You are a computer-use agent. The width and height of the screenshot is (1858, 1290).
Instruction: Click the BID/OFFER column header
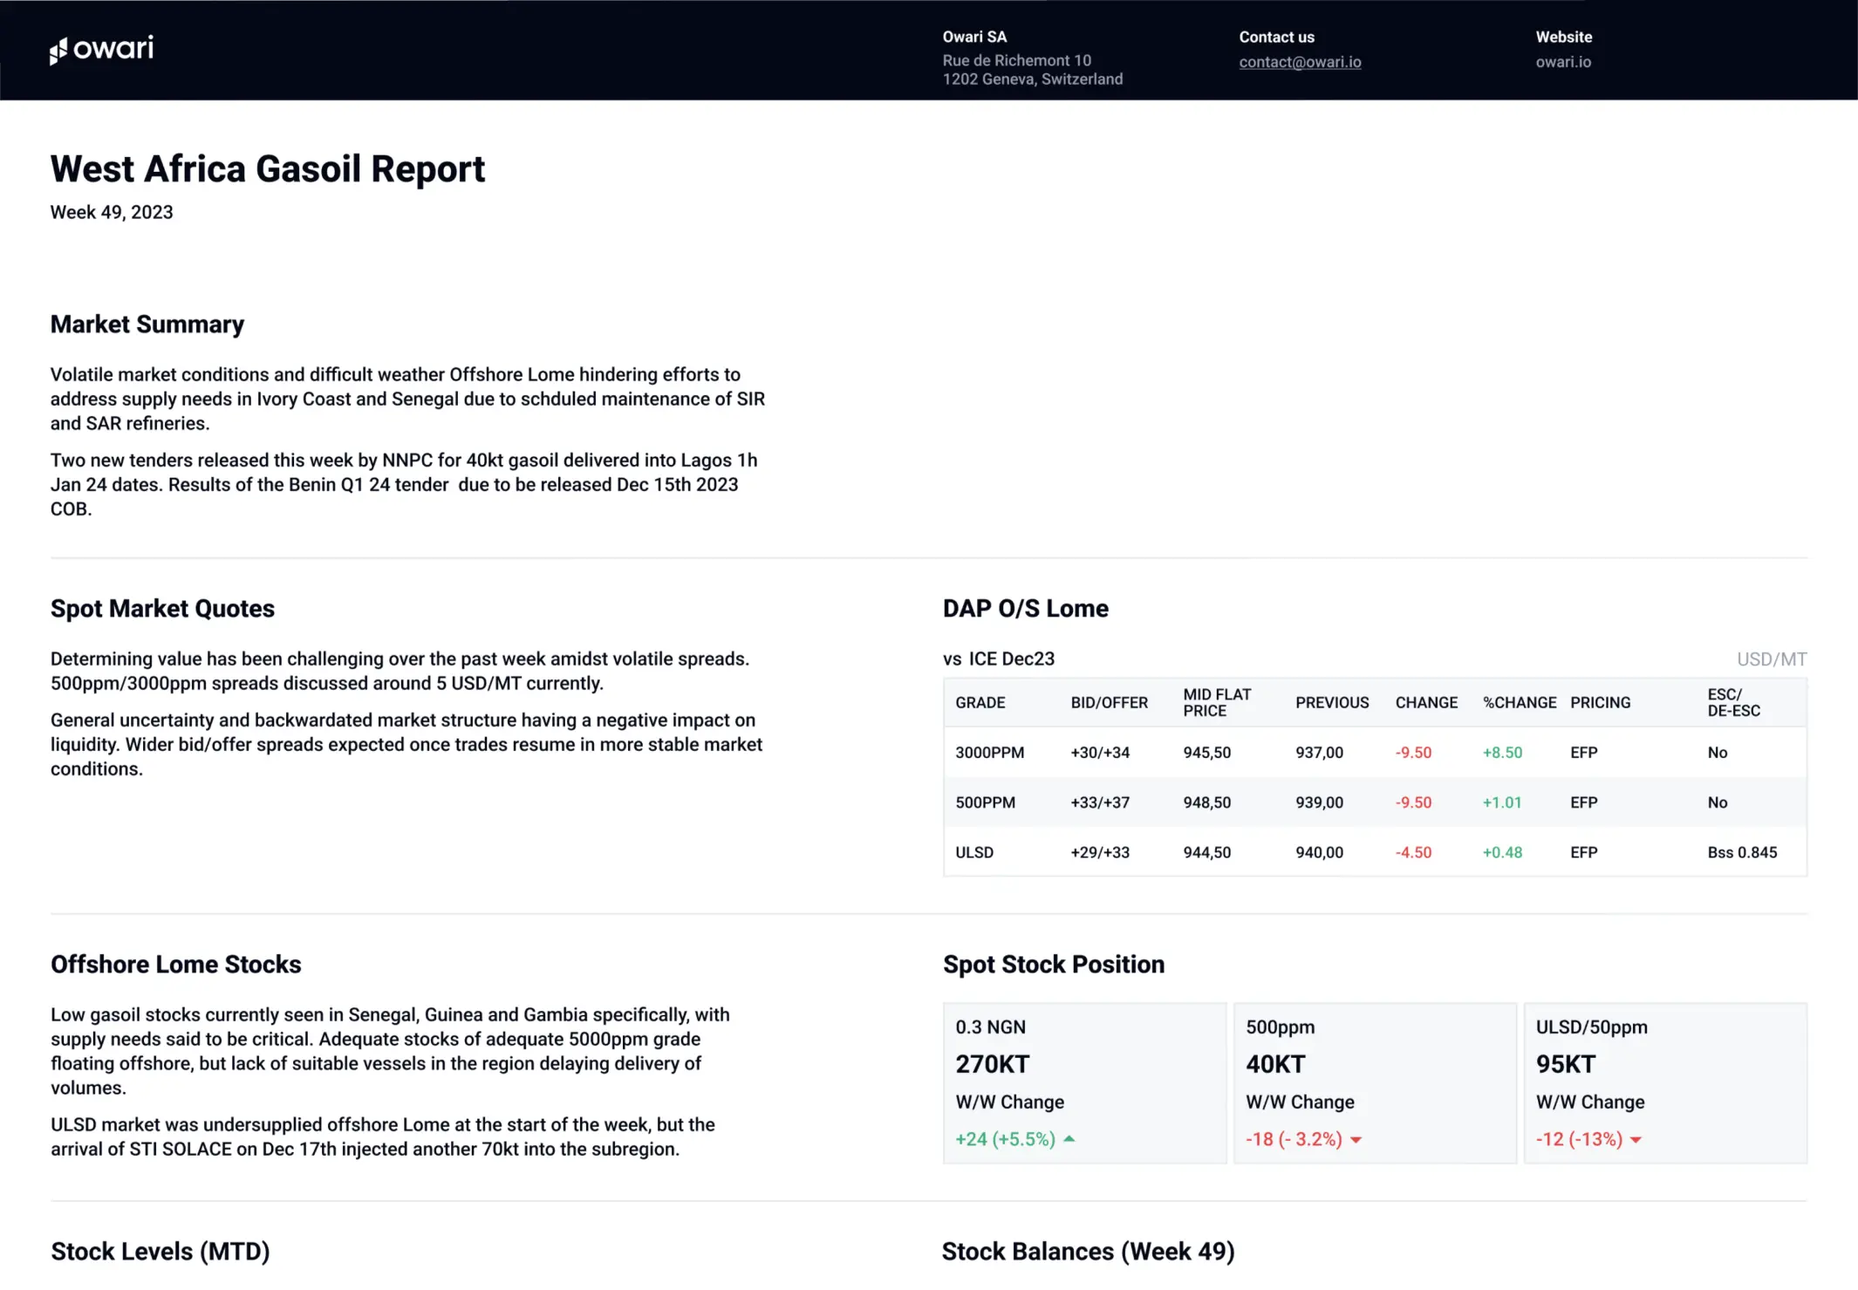1109,702
